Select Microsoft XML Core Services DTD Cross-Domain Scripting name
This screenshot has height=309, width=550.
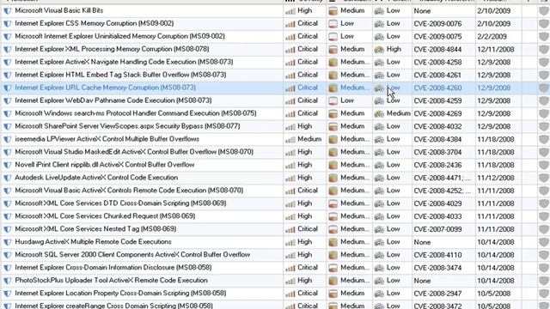pyautogui.click(x=120, y=203)
